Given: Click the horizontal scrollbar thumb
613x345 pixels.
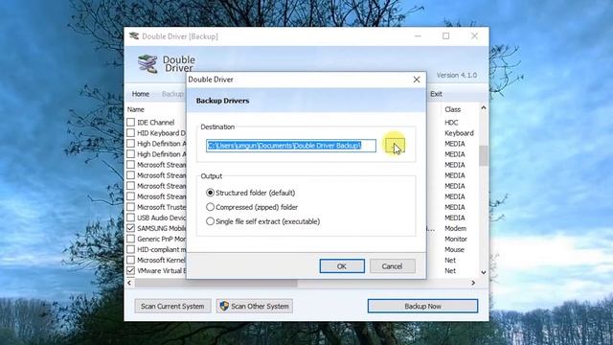Looking at the screenshot, I should [x=216, y=283].
